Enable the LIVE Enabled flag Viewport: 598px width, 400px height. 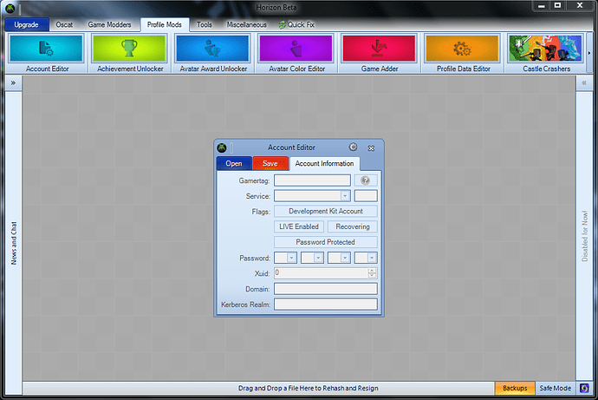tap(296, 226)
